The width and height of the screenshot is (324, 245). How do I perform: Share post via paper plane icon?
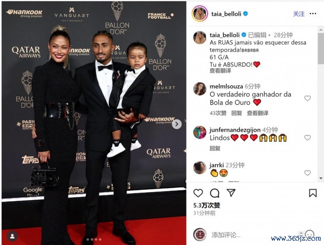pyautogui.click(x=231, y=193)
